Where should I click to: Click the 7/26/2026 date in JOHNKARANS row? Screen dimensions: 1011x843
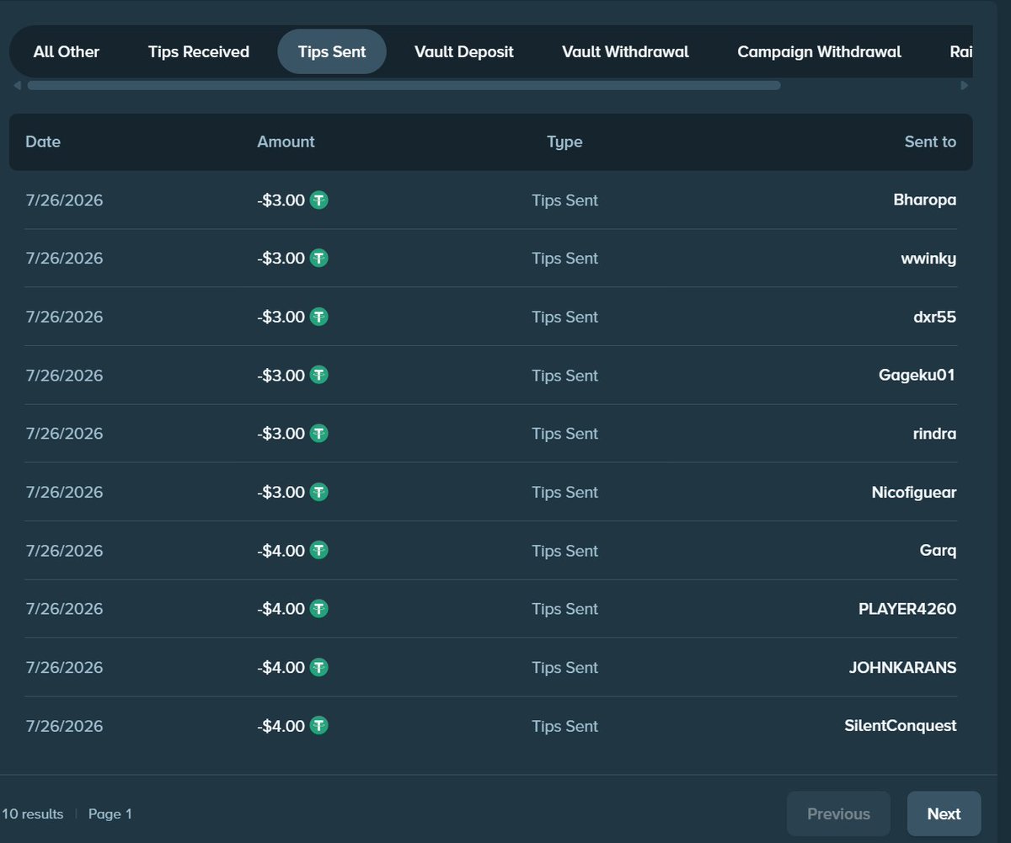pyautogui.click(x=64, y=667)
